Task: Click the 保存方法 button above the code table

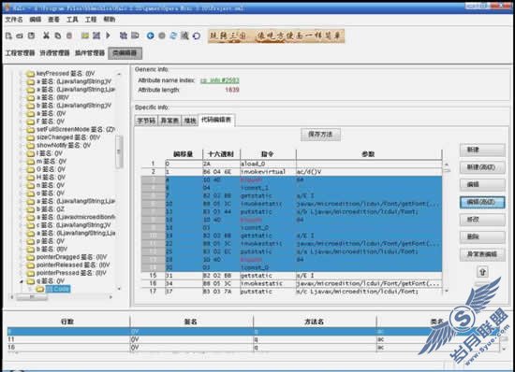Action: (320, 135)
